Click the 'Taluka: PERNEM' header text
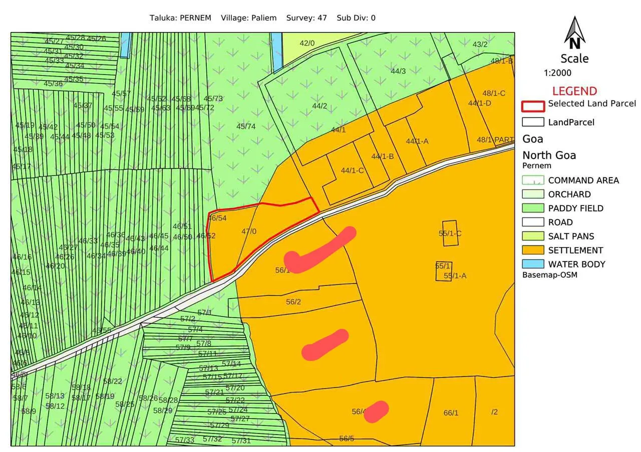 181,18
